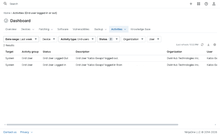The image size is (220, 134).
Task: Click the refresh activities icon
Action: point(202,45)
